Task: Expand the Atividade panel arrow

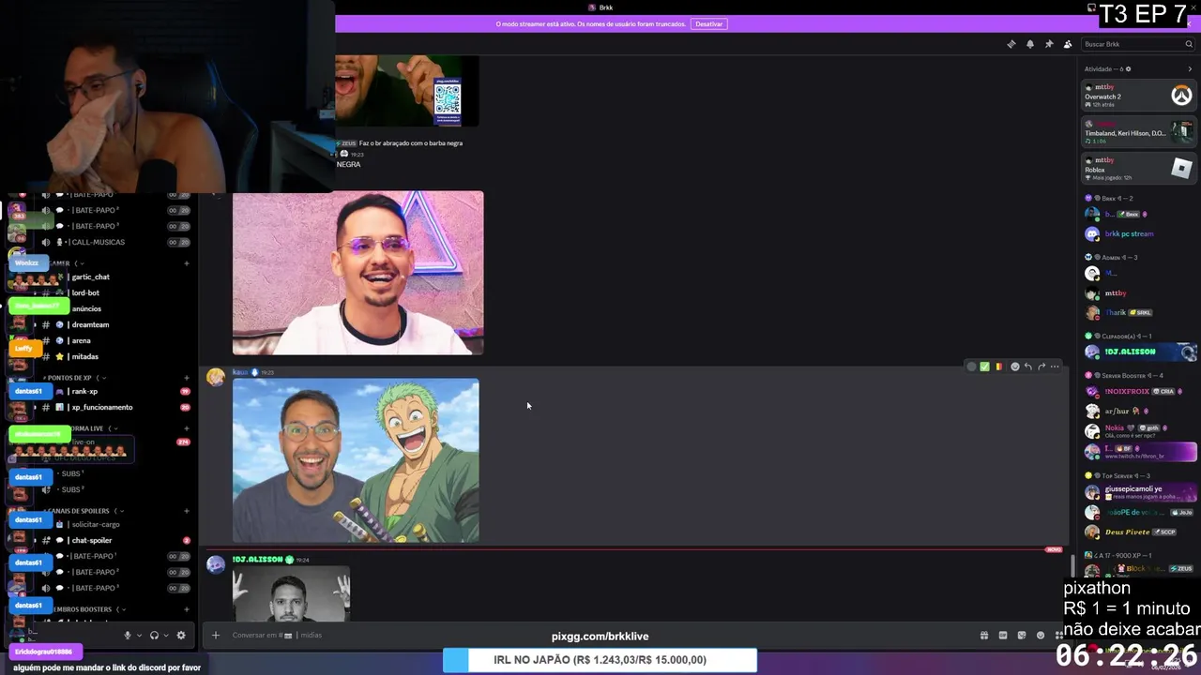Action: coord(1190,68)
